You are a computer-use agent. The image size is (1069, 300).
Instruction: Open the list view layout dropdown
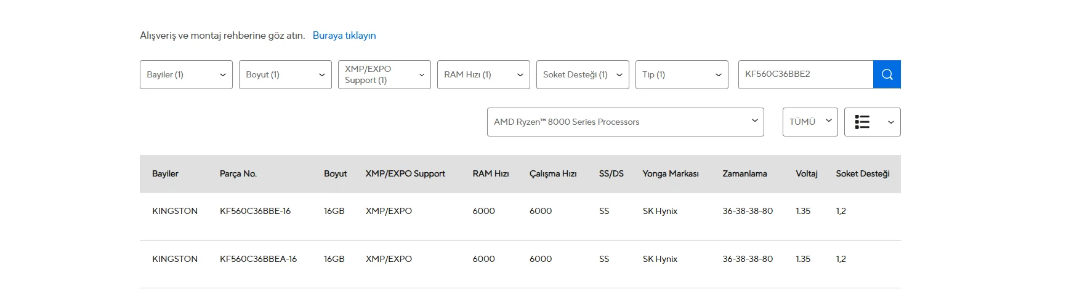(x=872, y=122)
